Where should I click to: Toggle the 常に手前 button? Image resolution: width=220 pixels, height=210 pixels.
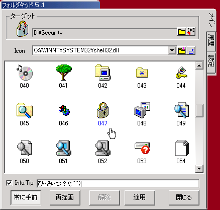point(26,197)
